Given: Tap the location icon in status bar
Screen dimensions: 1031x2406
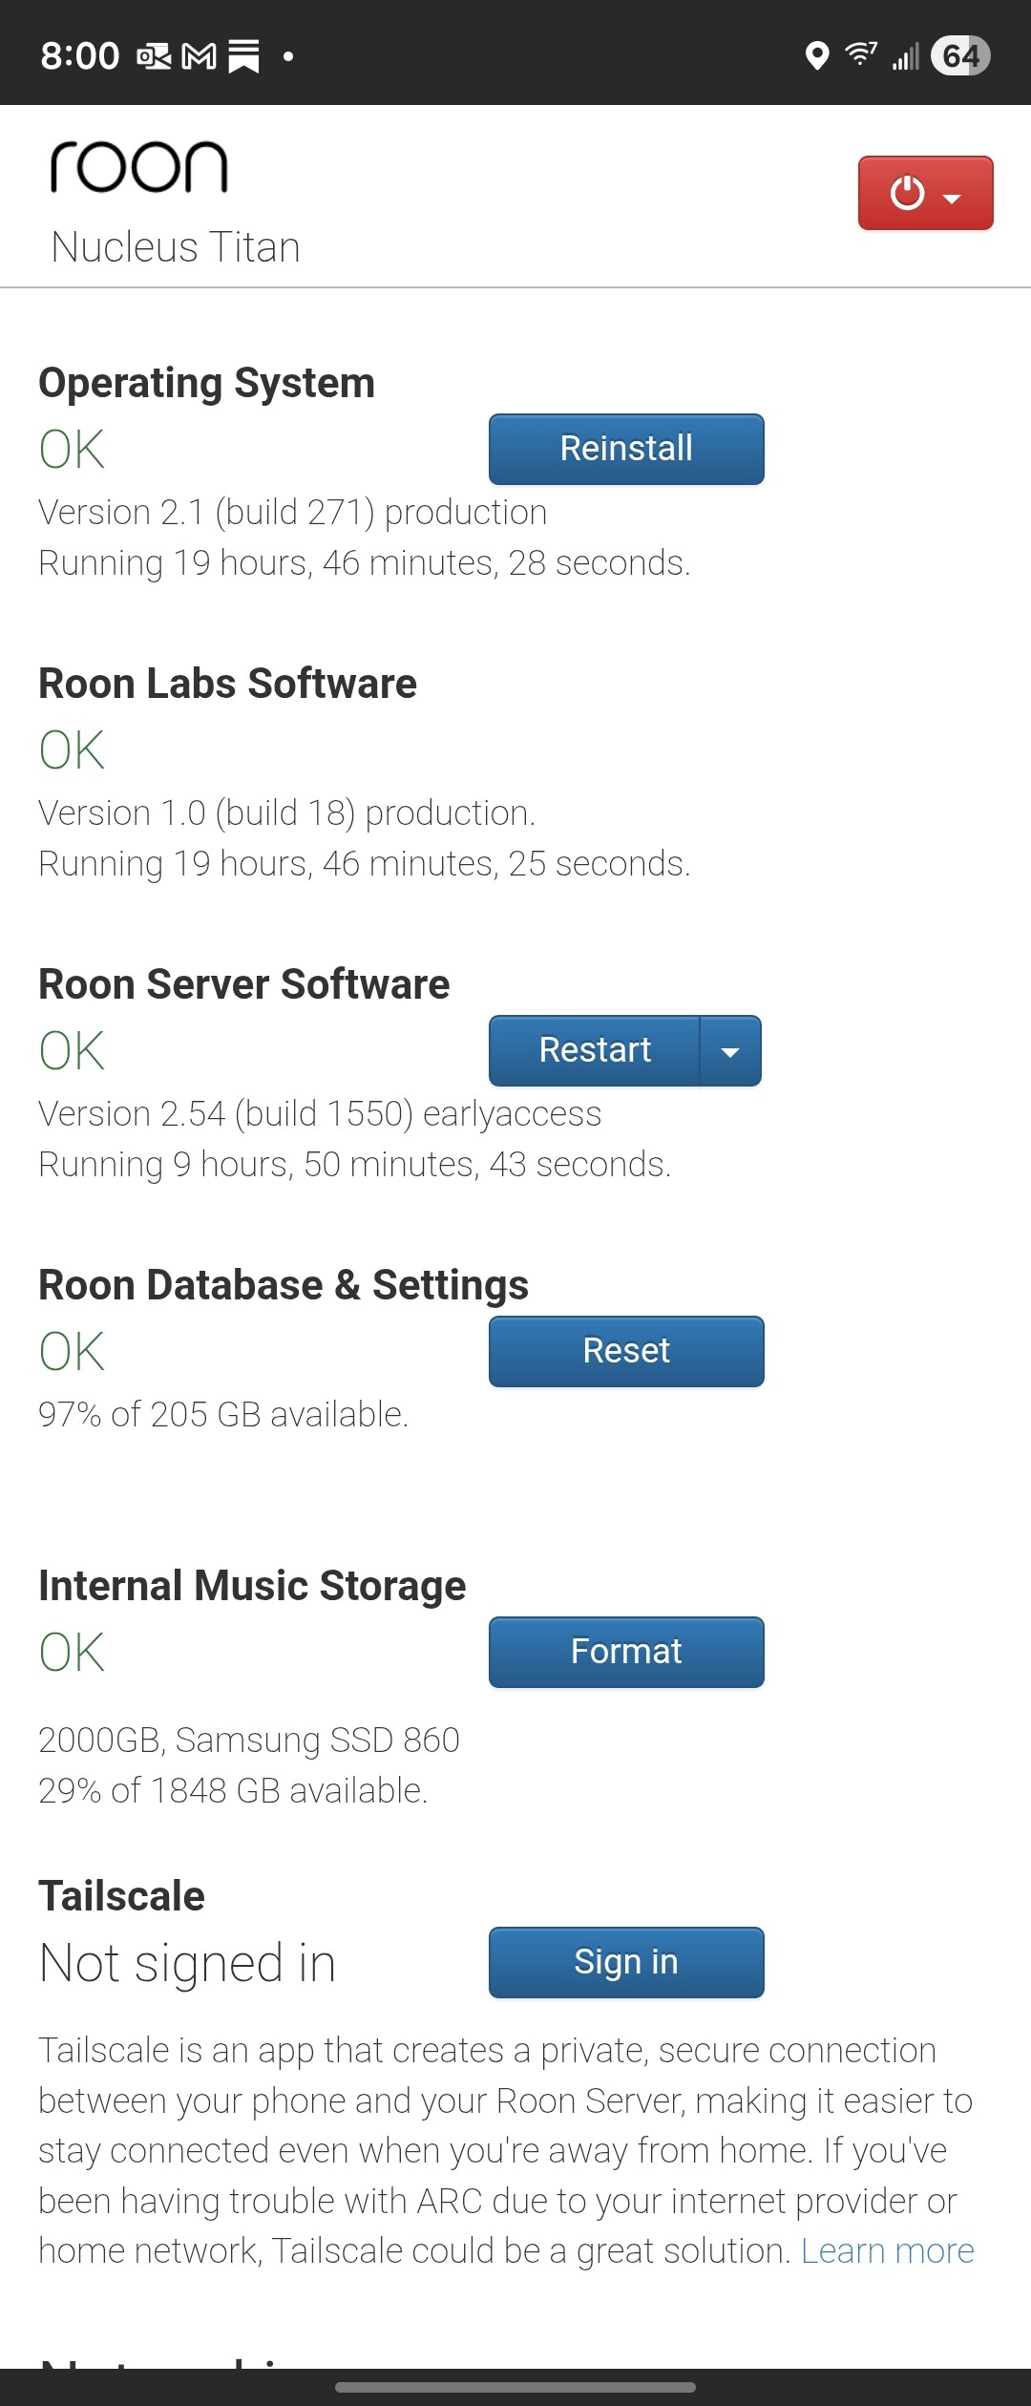Looking at the screenshot, I should coord(816,56).
